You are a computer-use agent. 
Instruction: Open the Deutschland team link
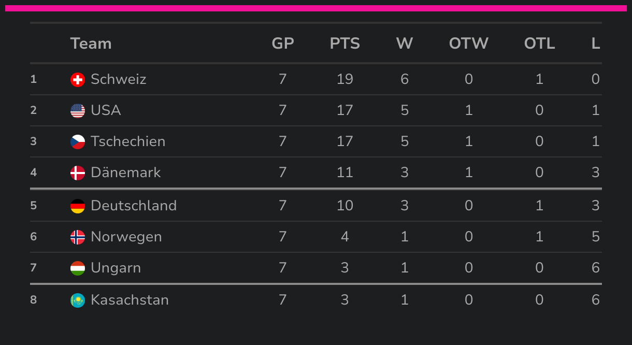[134, 206]
